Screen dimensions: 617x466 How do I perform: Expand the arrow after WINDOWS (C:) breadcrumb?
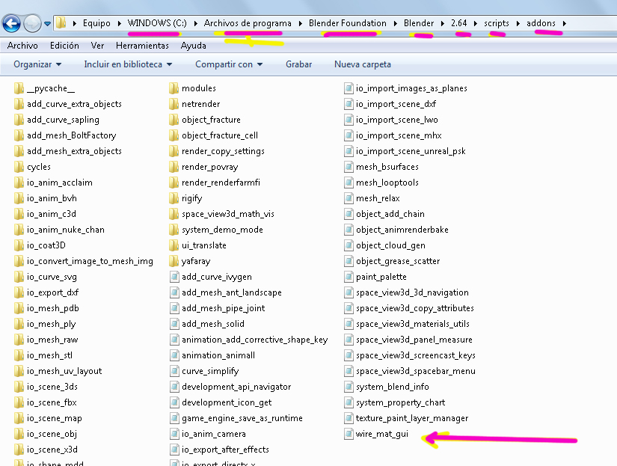(195, 24)
